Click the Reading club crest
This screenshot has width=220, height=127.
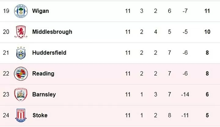21,74
